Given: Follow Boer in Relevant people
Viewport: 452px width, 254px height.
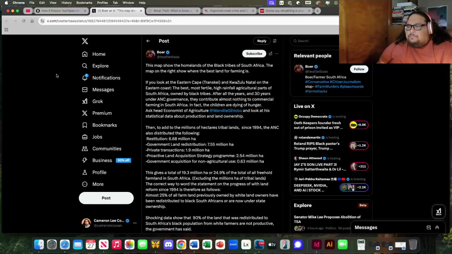Looking at the screenshot, I should tap(359, 69).
